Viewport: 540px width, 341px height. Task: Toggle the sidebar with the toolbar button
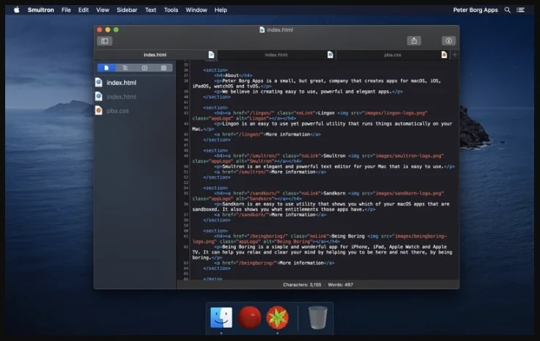pyautogui.click(x=104, y=41)
